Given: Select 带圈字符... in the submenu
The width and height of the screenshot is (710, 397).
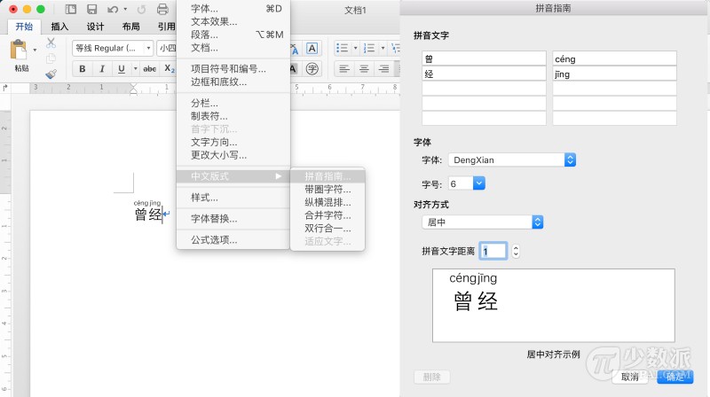Looking at the screenshot, I should (x=327, y=190).
